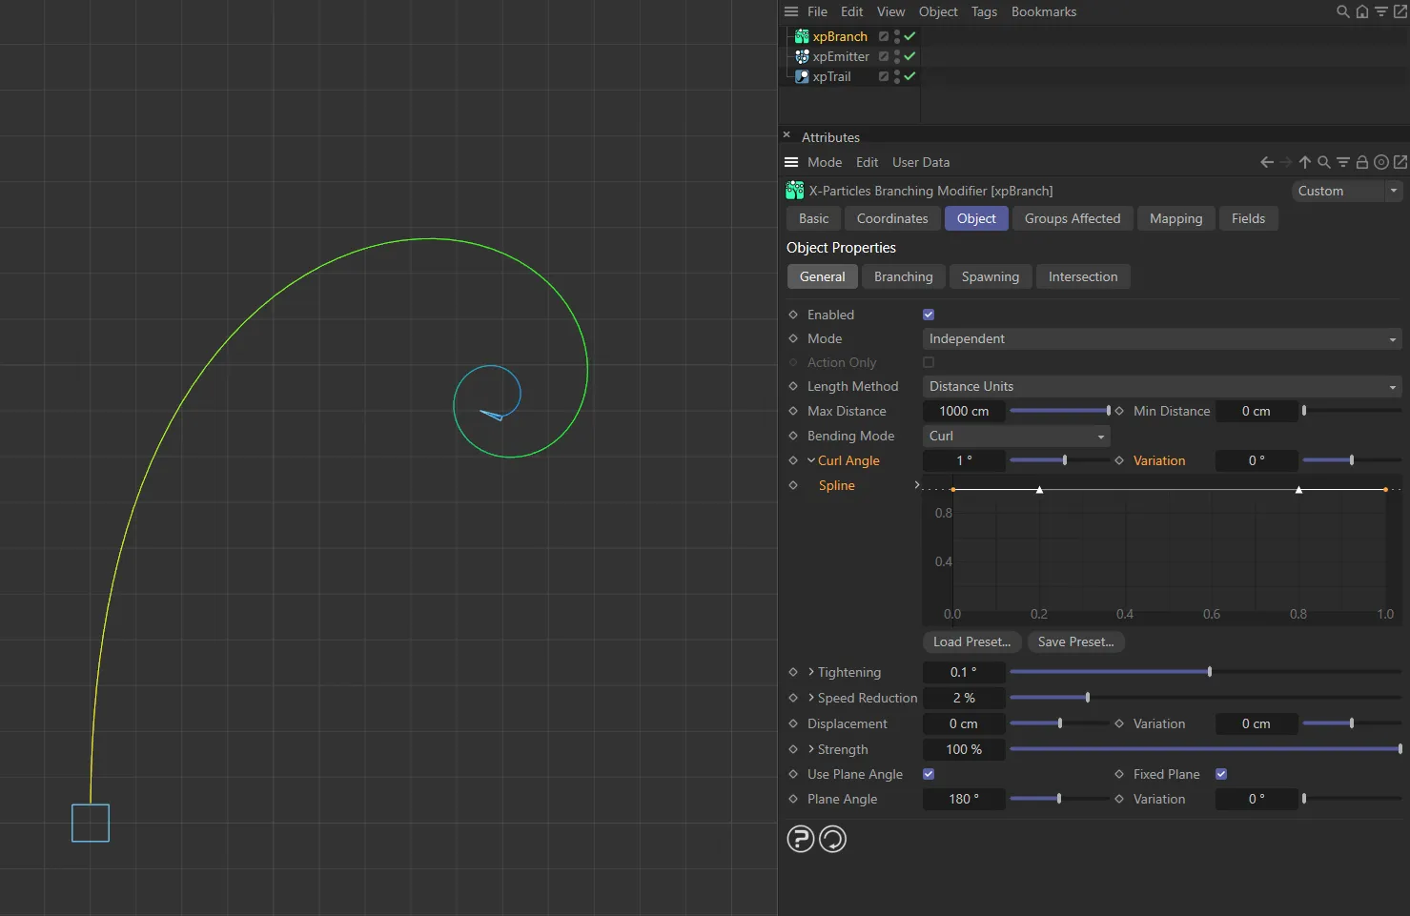Click the back arrow in Attributes panel

click(1265, 162)
